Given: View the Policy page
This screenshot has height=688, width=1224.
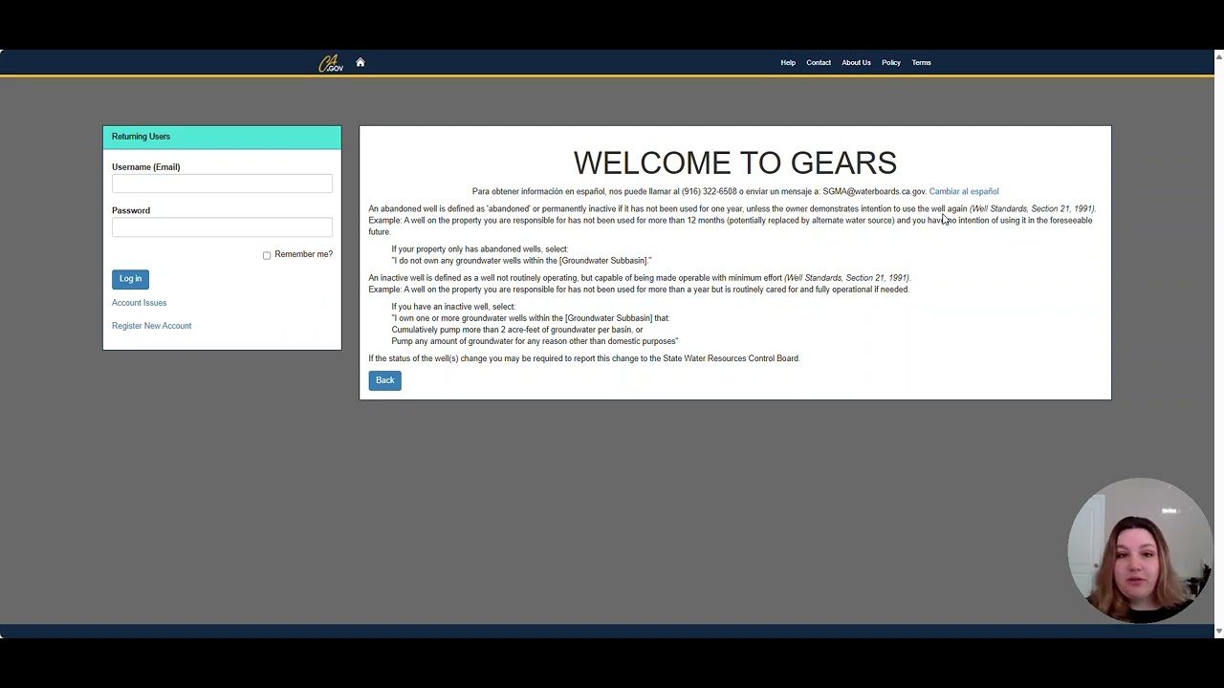Looking at the screenshot, I should point(891,63).
